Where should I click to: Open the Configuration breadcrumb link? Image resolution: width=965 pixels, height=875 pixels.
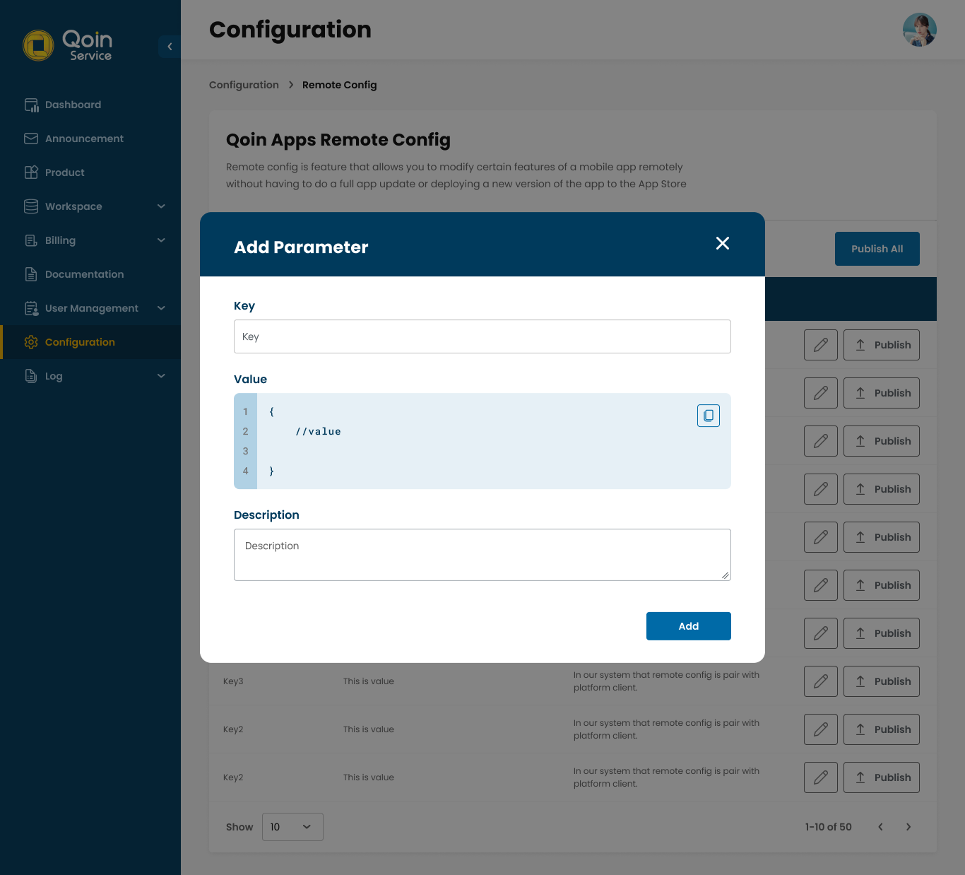(x=244, y=84)
